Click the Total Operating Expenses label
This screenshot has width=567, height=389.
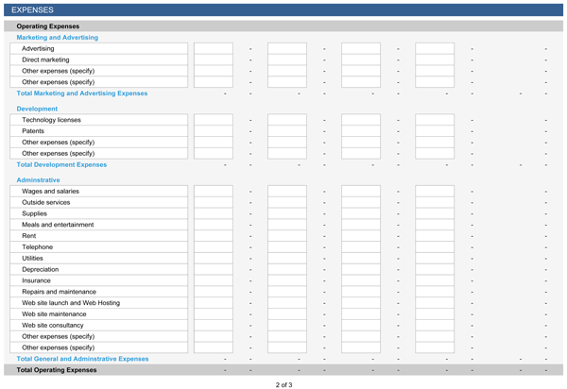pos(57,370)
